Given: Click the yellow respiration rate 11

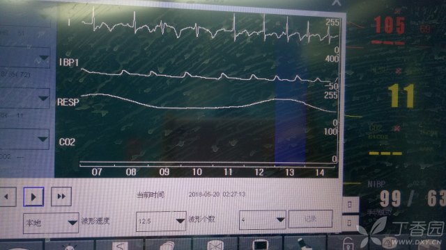Looking at the screenshot, I should coord(401,96).
